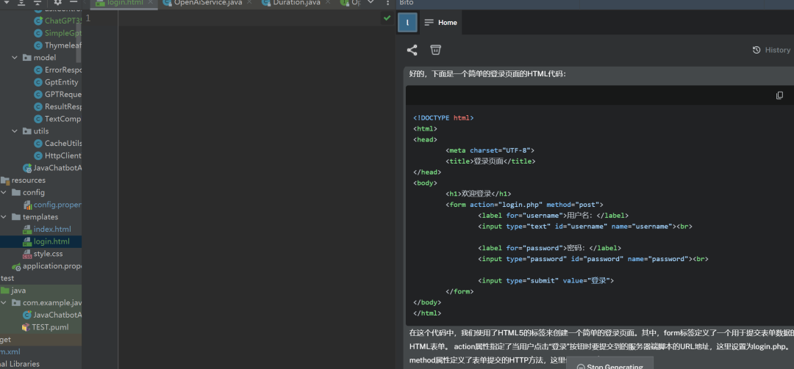Share the Bito conversation

coord(412,50)
